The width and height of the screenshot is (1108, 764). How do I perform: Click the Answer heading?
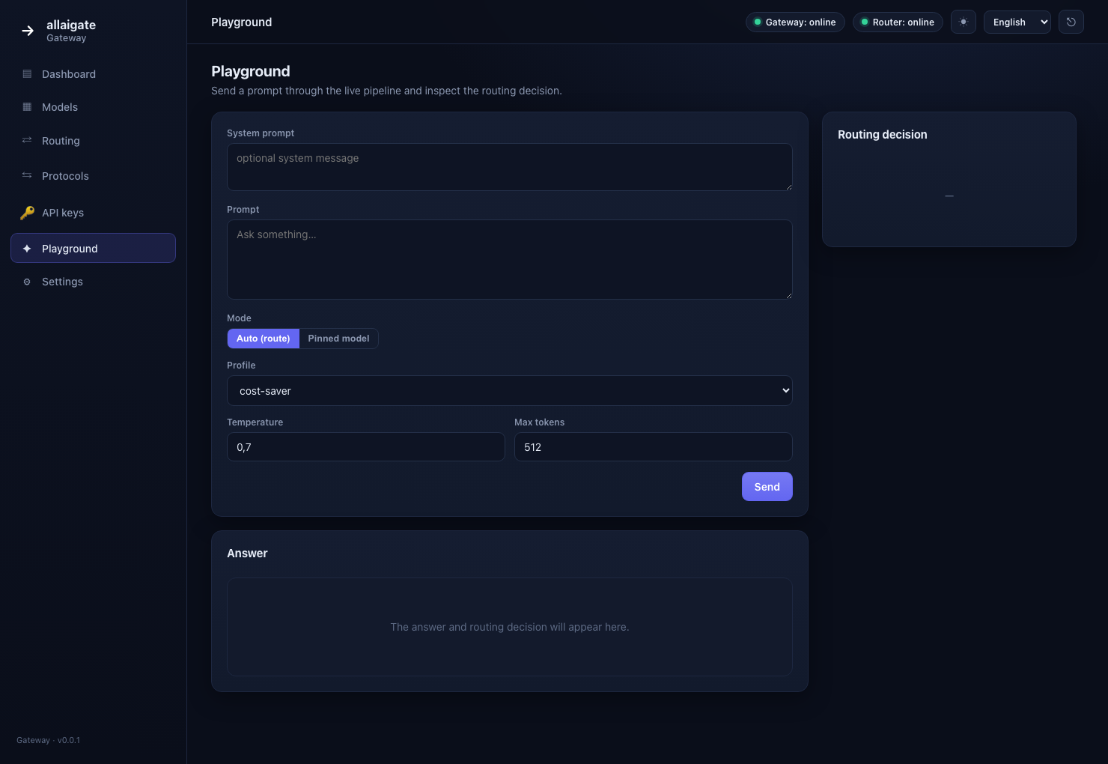(x=247, y=554)
